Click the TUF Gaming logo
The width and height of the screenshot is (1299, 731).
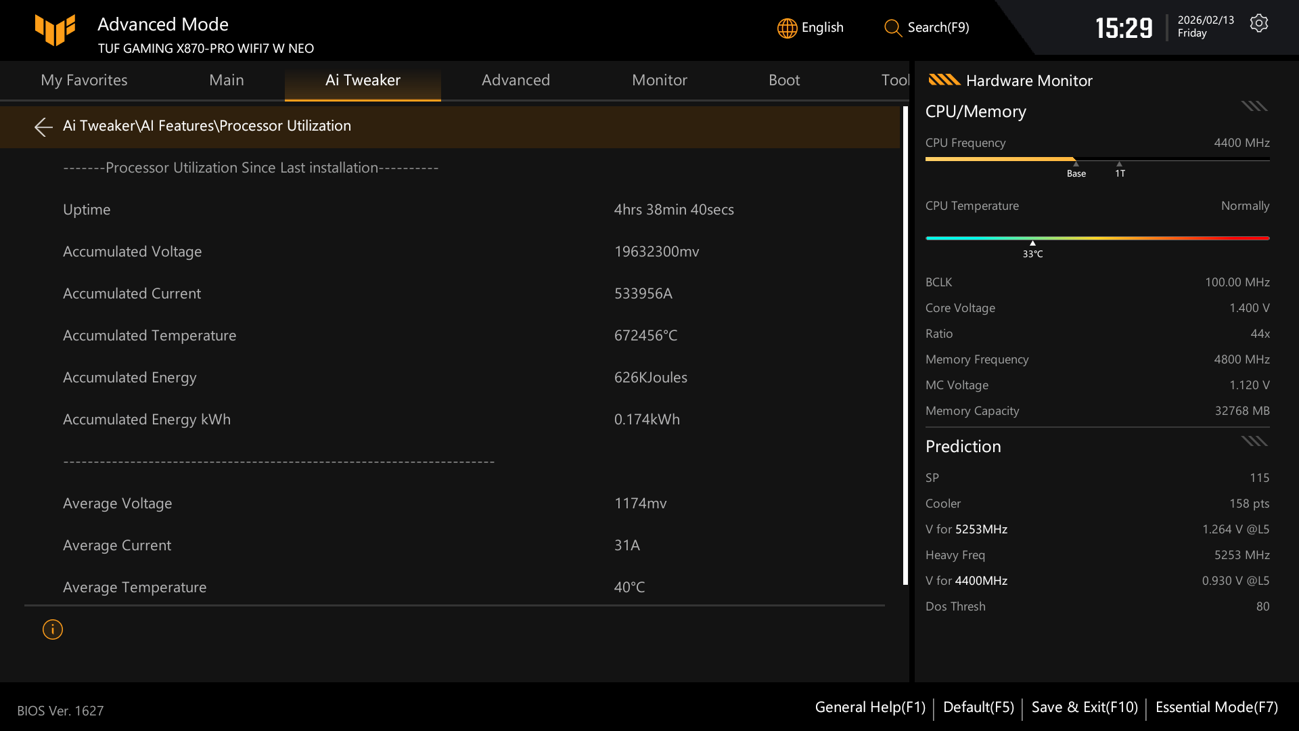click(55, 30)
